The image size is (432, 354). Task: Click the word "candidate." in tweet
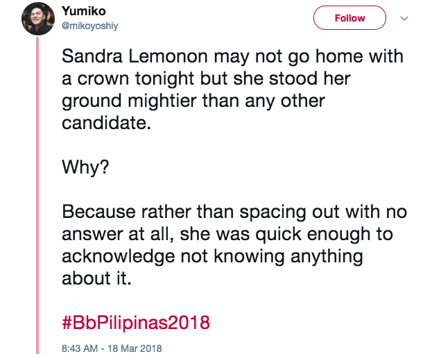[x=106, y=123]
